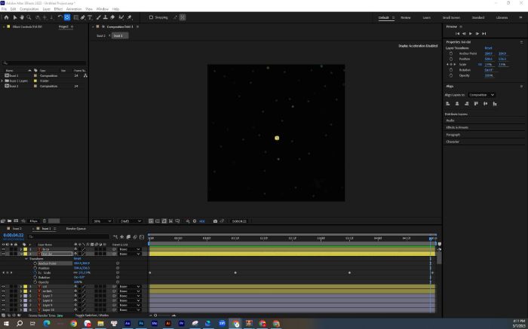Select the Rotation tool
This screenshot has height=329, width=528.
(60, 17)
